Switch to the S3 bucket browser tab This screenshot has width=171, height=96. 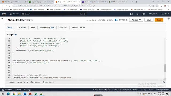coord(41,2)
